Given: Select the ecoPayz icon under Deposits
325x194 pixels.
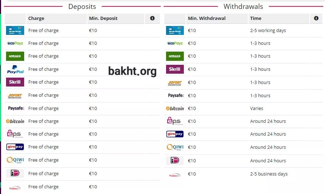Looking at the screenshot, I should click(x=15, y=43).
